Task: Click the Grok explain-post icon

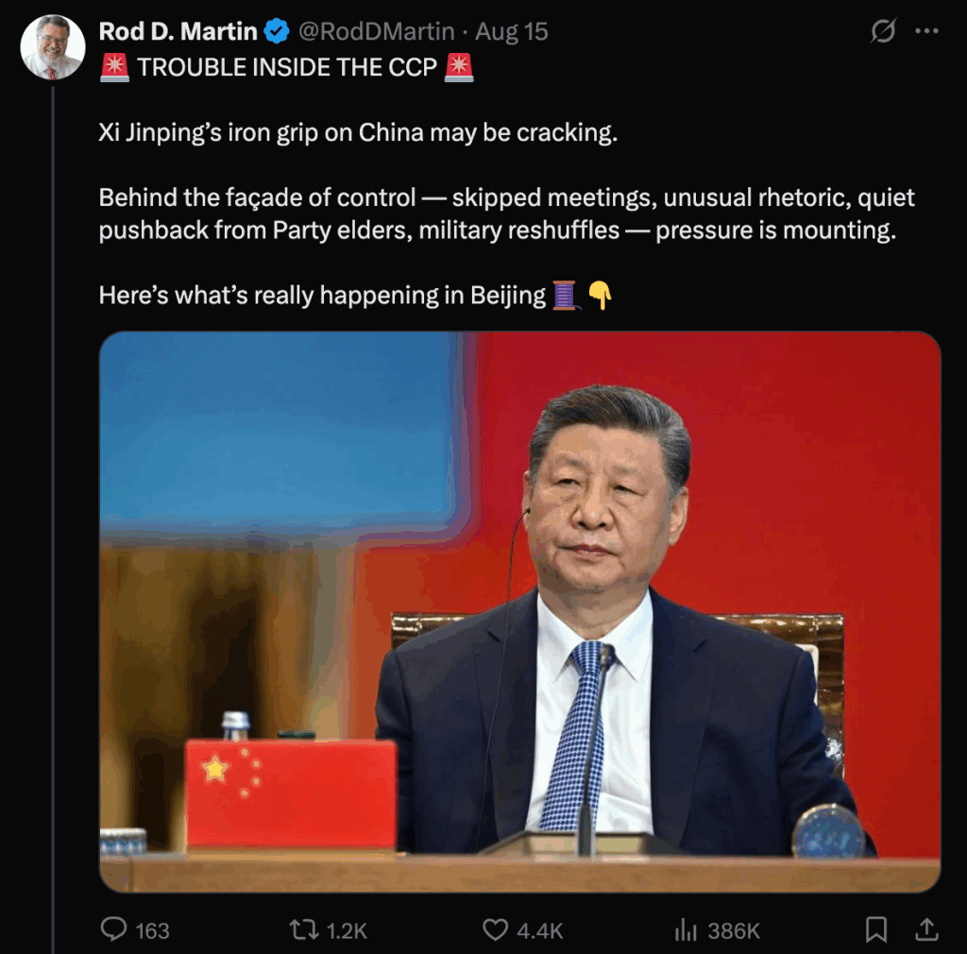Action: 883,31
